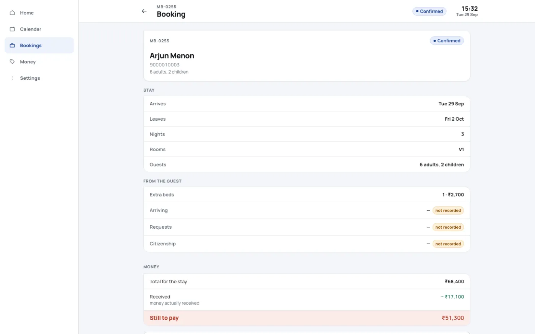
Task: Click the departure date Fri 2 Oct
Action: pos(454,119)
